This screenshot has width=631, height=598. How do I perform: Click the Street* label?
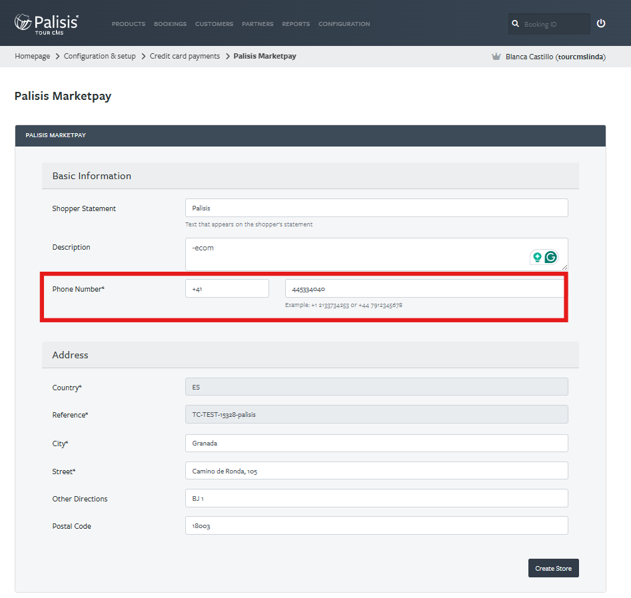pos(63,471)
